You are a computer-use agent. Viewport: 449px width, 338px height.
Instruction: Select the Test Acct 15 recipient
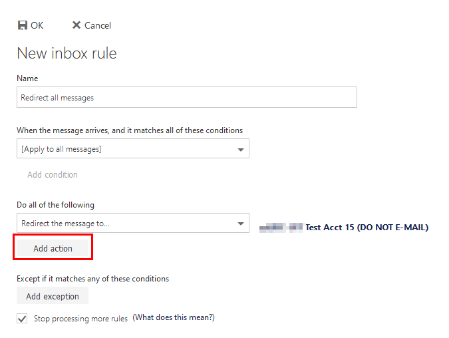click(367, 228)
